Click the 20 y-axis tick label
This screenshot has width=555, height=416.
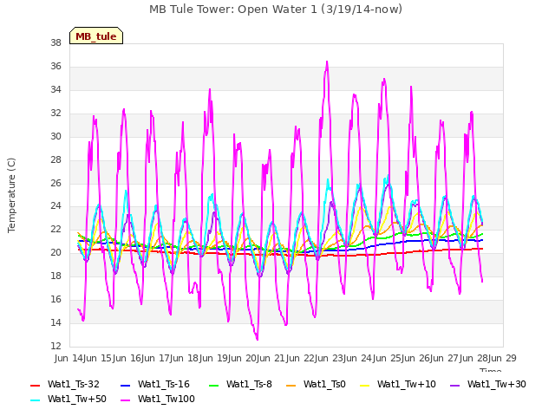point(55,252)
